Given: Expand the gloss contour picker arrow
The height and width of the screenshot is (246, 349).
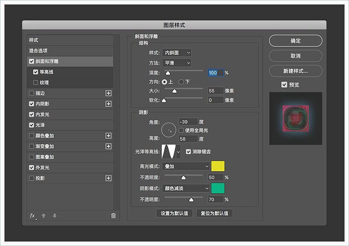Looking at the screenshot, I should point(178,152).
